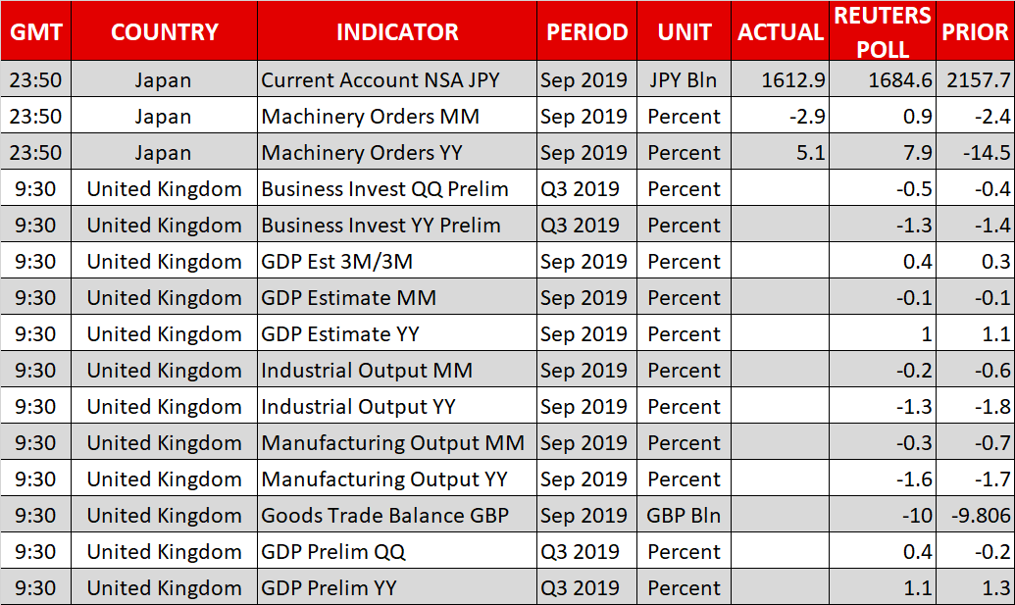The height and width of the screenshot is (605, 1015).
Task: Select the Machinery Orders MM cell
Action: [397, 116]
